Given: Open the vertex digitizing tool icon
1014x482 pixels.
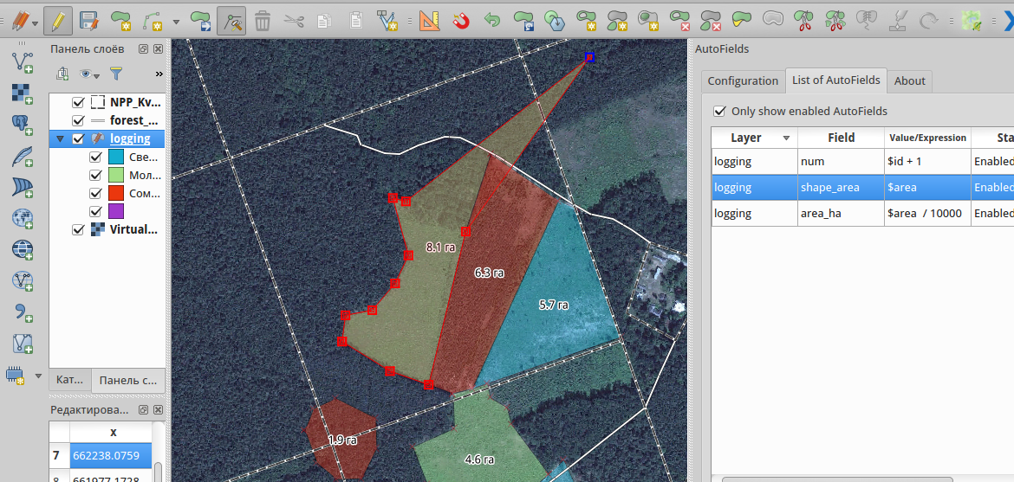Looking at the screenshot, I should tap(387, 21).
